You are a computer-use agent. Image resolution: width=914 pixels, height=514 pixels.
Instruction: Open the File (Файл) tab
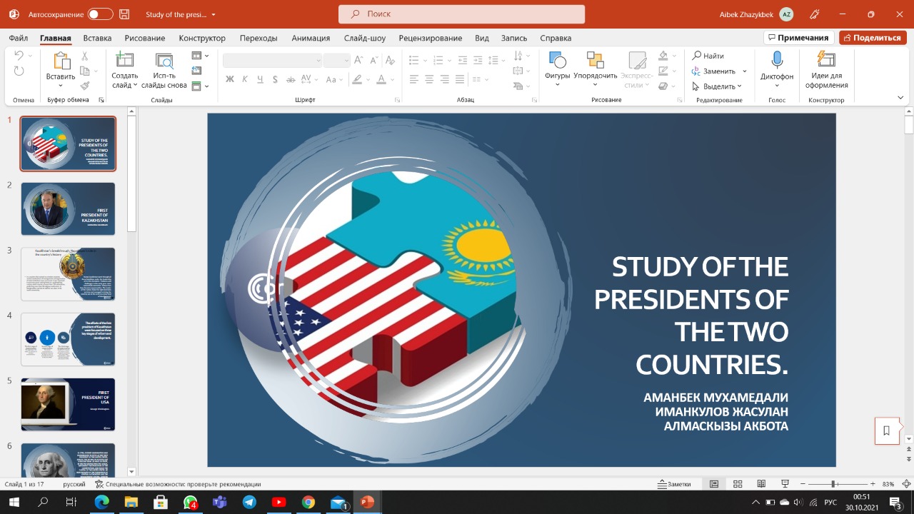19,38
